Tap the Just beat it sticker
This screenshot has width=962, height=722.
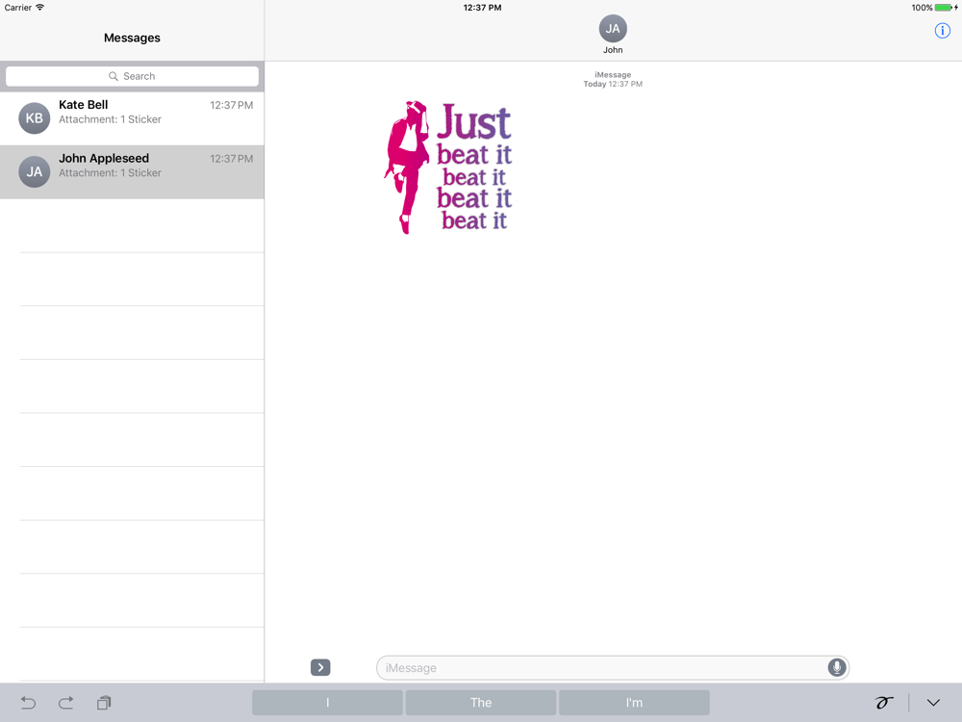[x=448, y=167]
